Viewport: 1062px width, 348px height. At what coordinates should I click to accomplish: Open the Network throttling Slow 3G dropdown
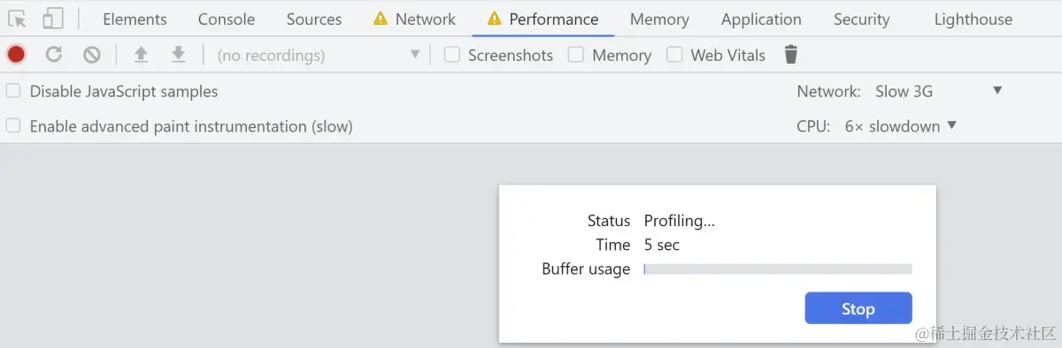(x=938, y=91)
